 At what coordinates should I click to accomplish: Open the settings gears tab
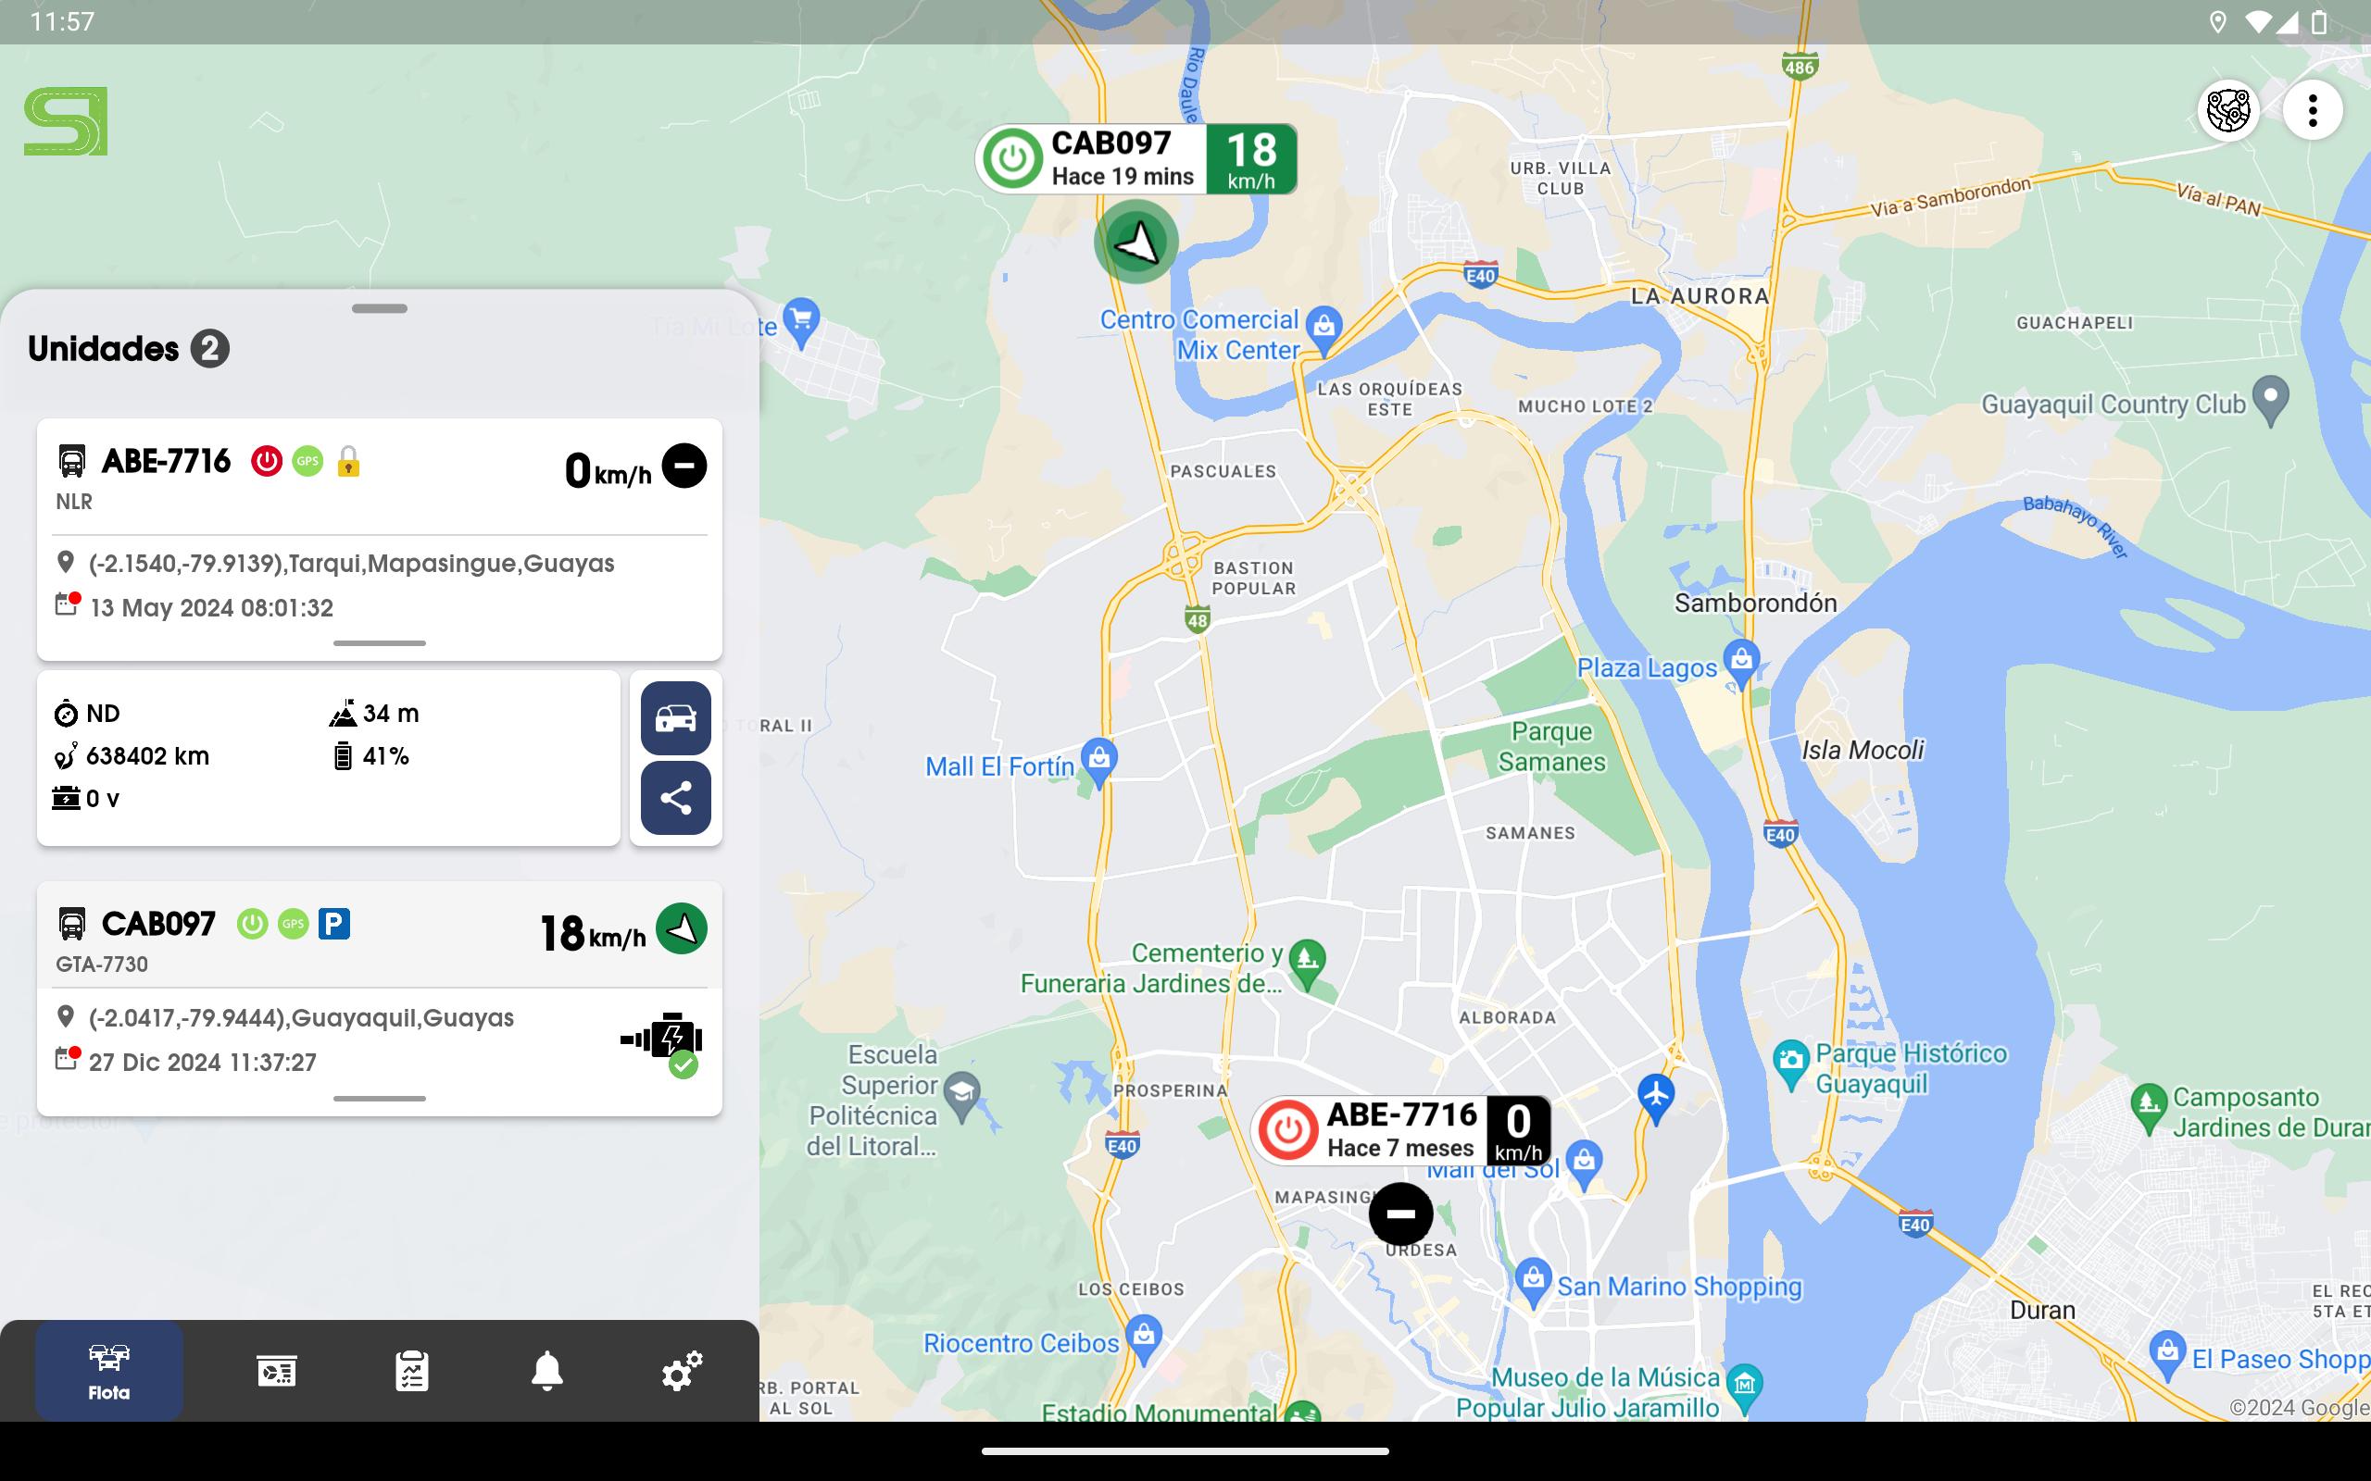coord(682,1370)
